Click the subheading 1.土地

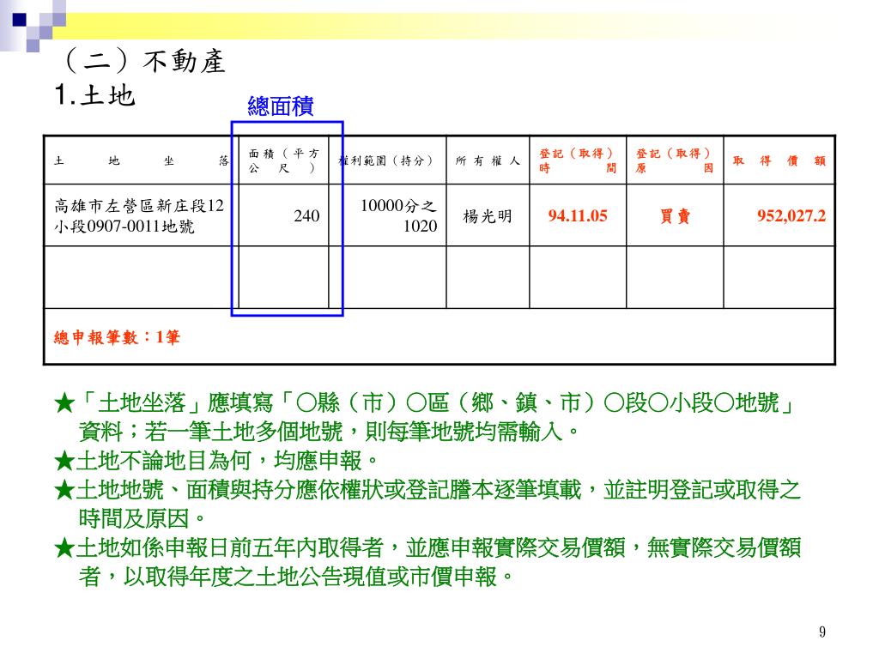point(95,94)
